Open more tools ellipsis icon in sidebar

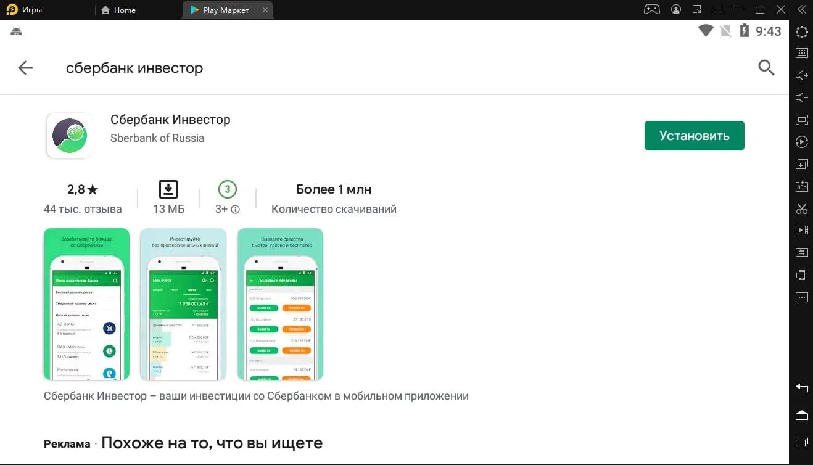click(801, 297)
